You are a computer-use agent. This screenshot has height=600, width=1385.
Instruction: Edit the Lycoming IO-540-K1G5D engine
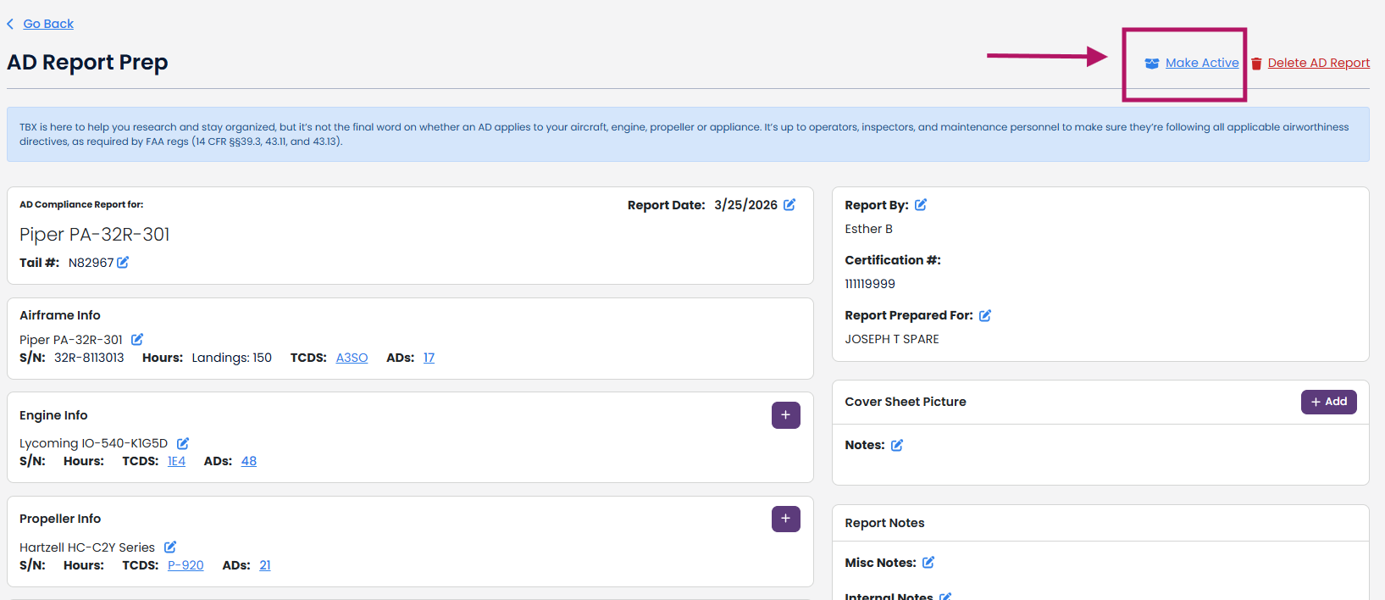pyautogui.click(x=183, y=443)
